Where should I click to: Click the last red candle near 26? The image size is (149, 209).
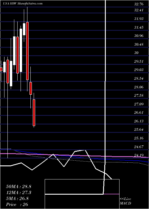click(34, 113)
